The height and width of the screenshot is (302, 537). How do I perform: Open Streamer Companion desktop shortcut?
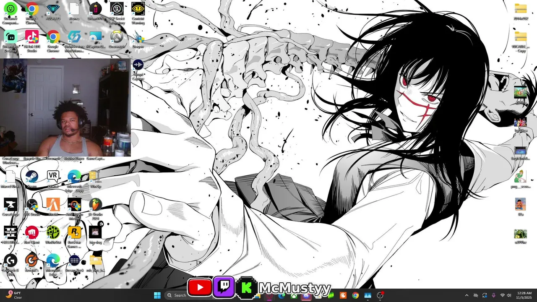pos(10,13)
